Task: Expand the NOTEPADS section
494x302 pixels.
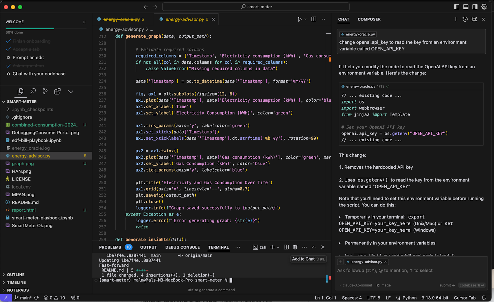Action: click(18, 290)
